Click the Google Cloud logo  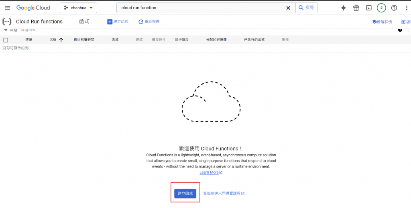(33, 8)
